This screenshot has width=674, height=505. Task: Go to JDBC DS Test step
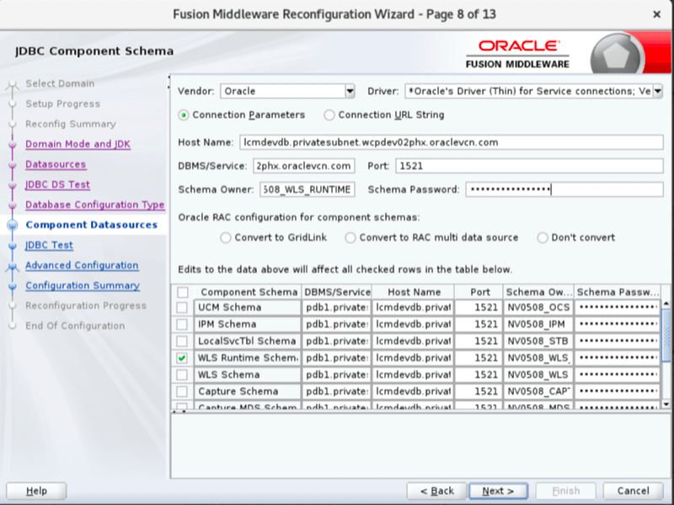coord(57,184)
